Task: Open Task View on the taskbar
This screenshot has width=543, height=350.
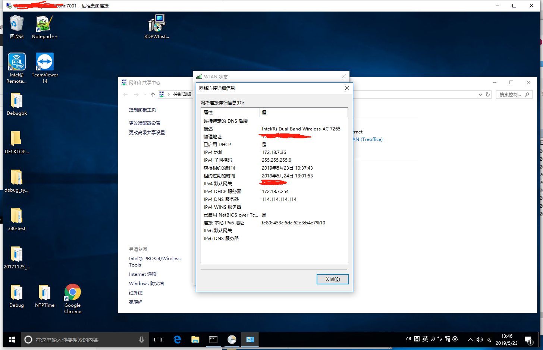Action: click(158, 340)
